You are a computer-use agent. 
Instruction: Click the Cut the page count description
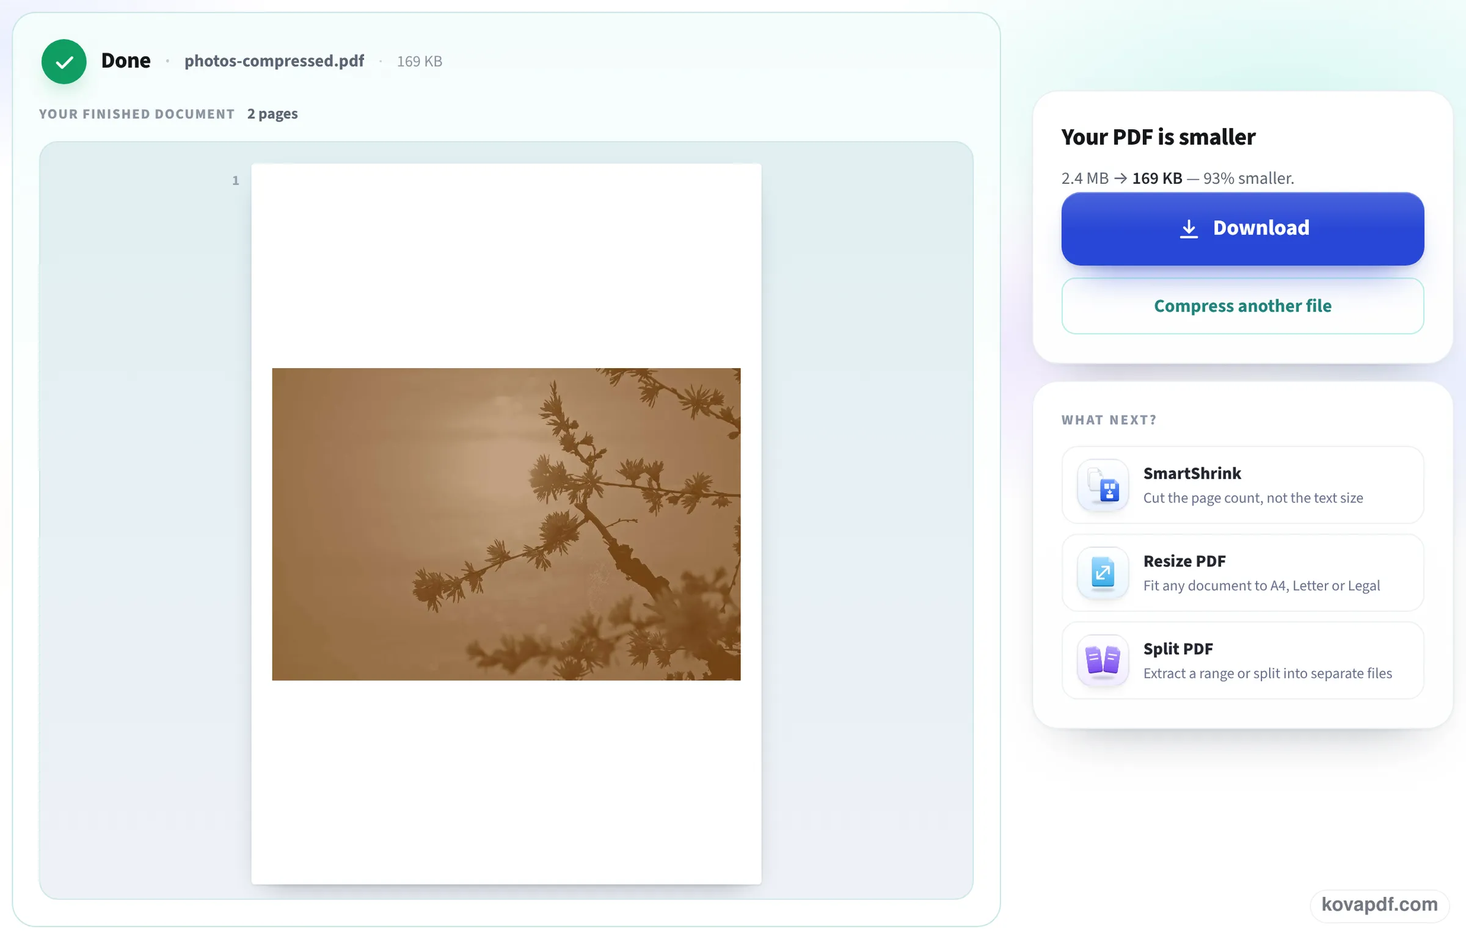(x=1253, y=498)
